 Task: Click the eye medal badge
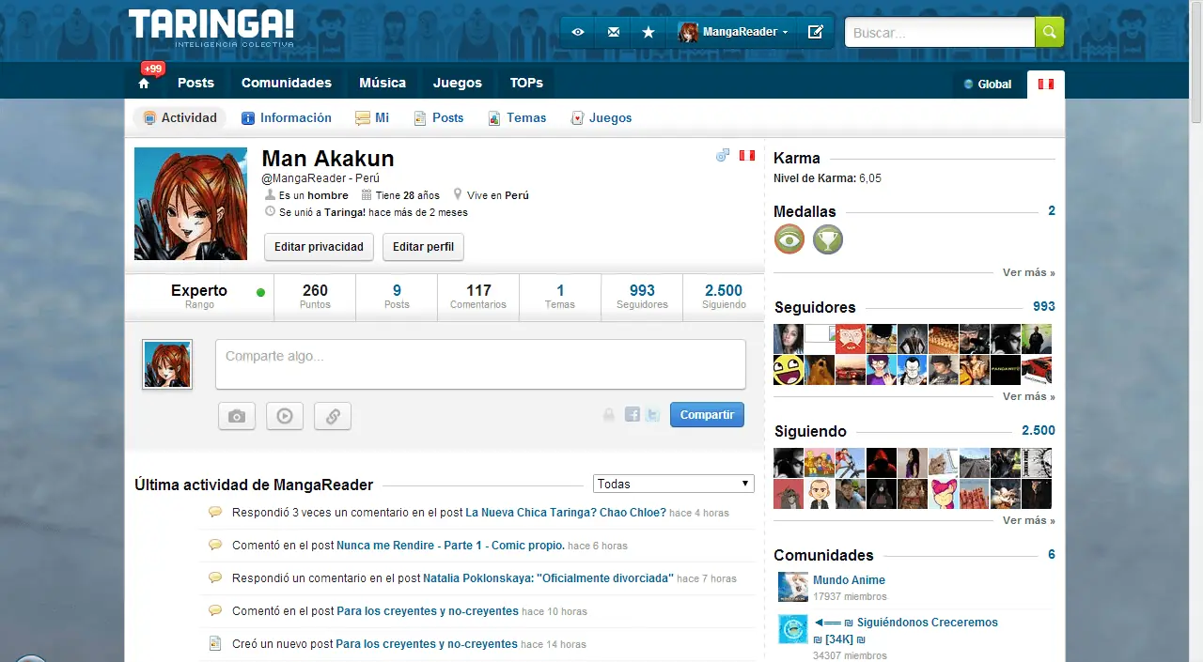(789, 239)
